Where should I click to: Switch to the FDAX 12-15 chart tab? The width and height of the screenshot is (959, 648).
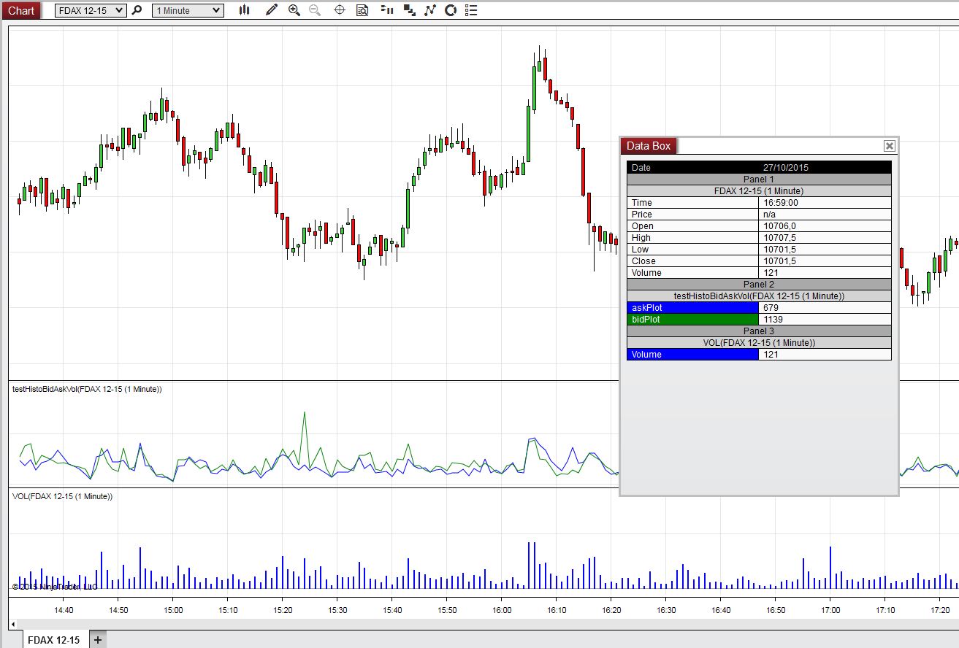pos(54,640)
